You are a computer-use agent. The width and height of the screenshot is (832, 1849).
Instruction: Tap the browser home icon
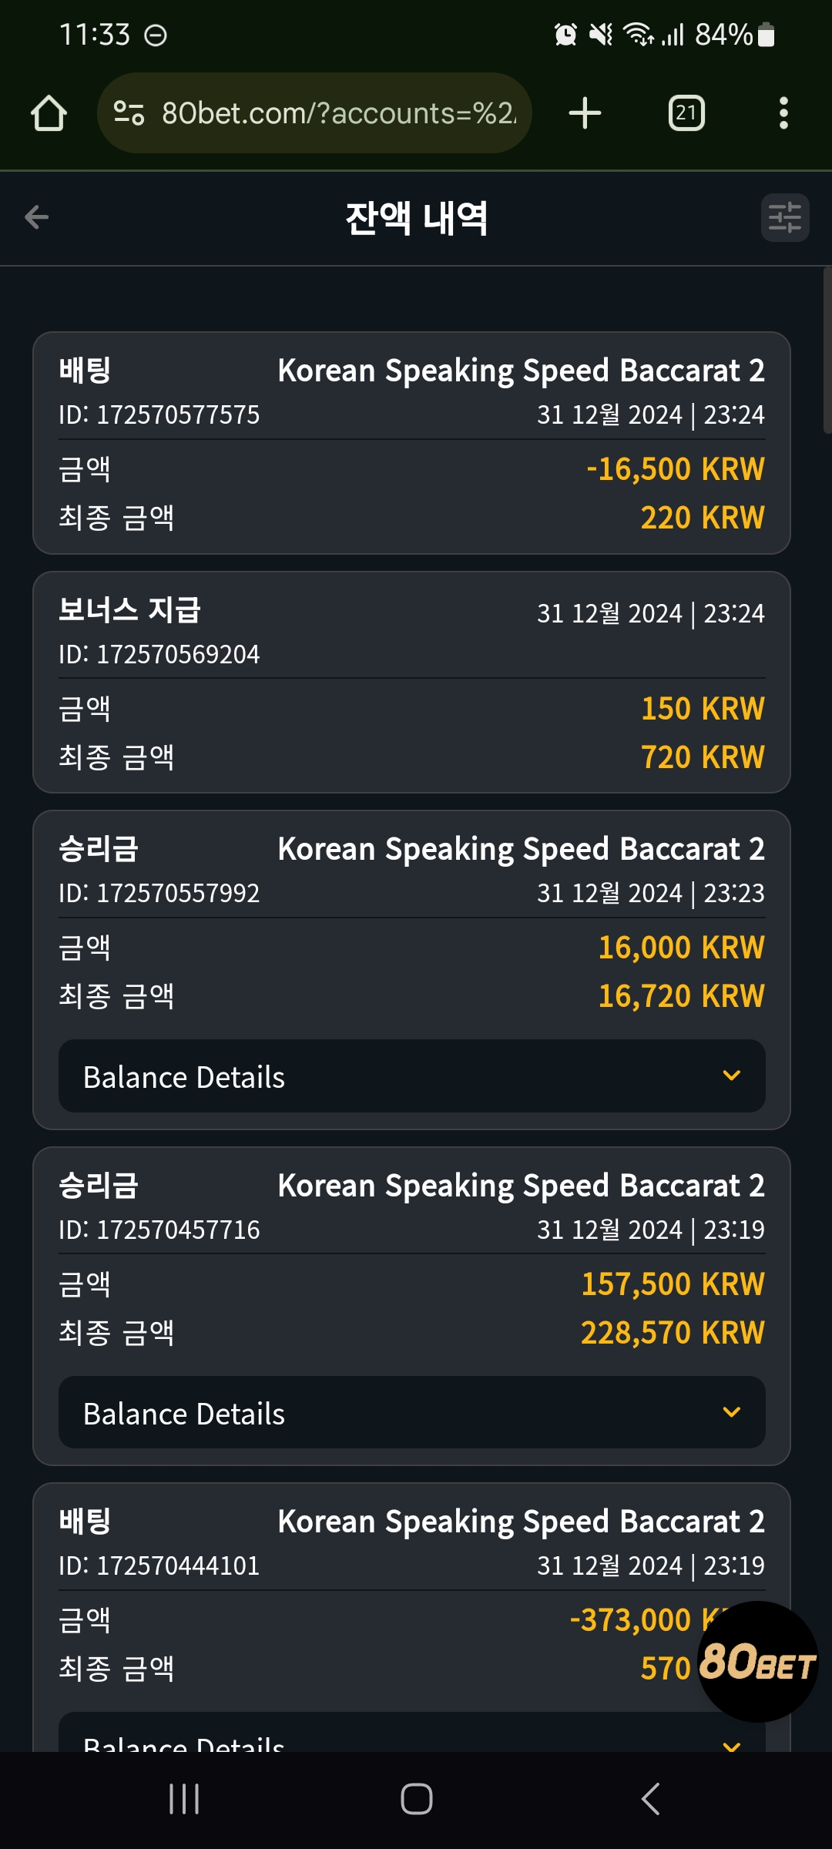(49, 113)
